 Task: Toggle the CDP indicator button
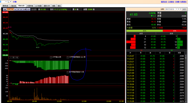tap(28, 9)
